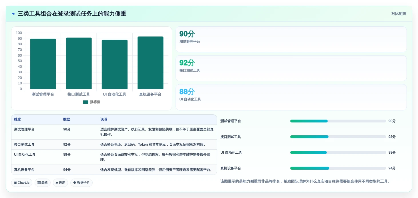Click the 测试管理平台 progress bar
Viewport: 418px width, 198px height.
pyautogui.click(x=338, y=121)
